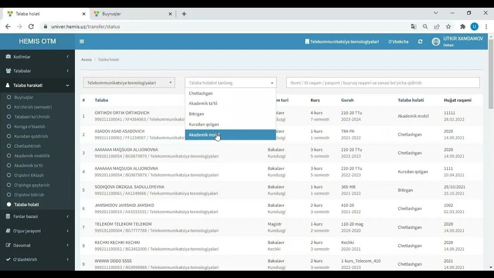Expand the Talabalar sidebar menu

tap(37, 71)
